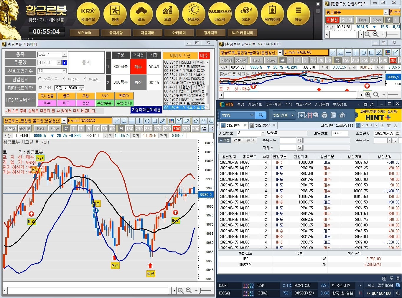Open the 공지사항 button
The height and width of the screenshot is (298, 402).
pos(116,33)
